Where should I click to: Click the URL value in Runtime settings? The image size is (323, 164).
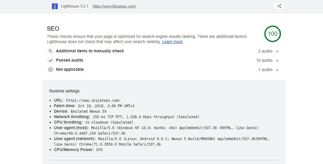[93, 100]
